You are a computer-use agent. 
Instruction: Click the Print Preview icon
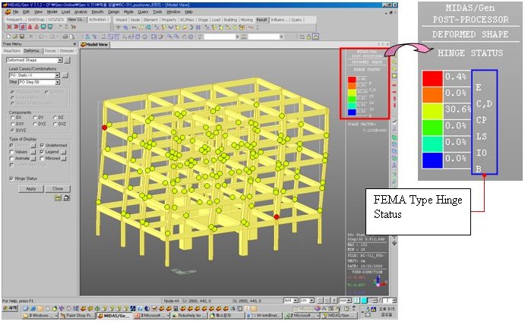click(71, 36)
